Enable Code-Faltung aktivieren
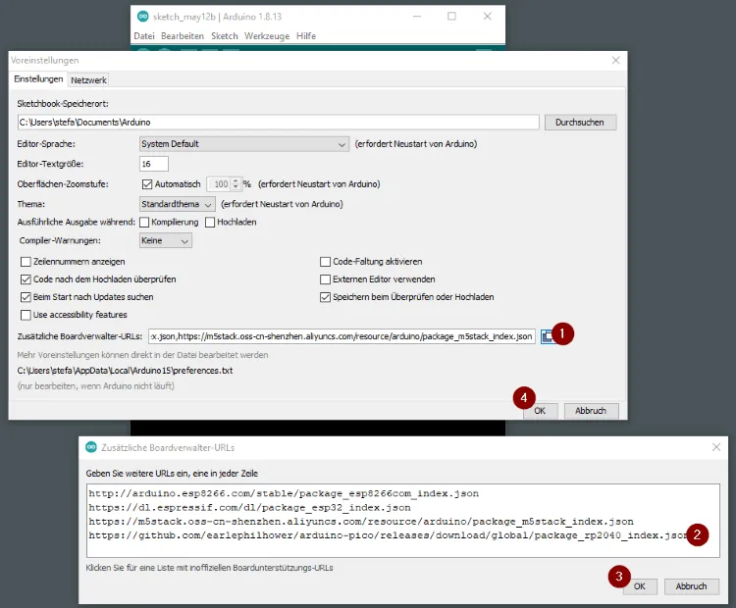Screen dimensions: 736x608 click(325, 262)
